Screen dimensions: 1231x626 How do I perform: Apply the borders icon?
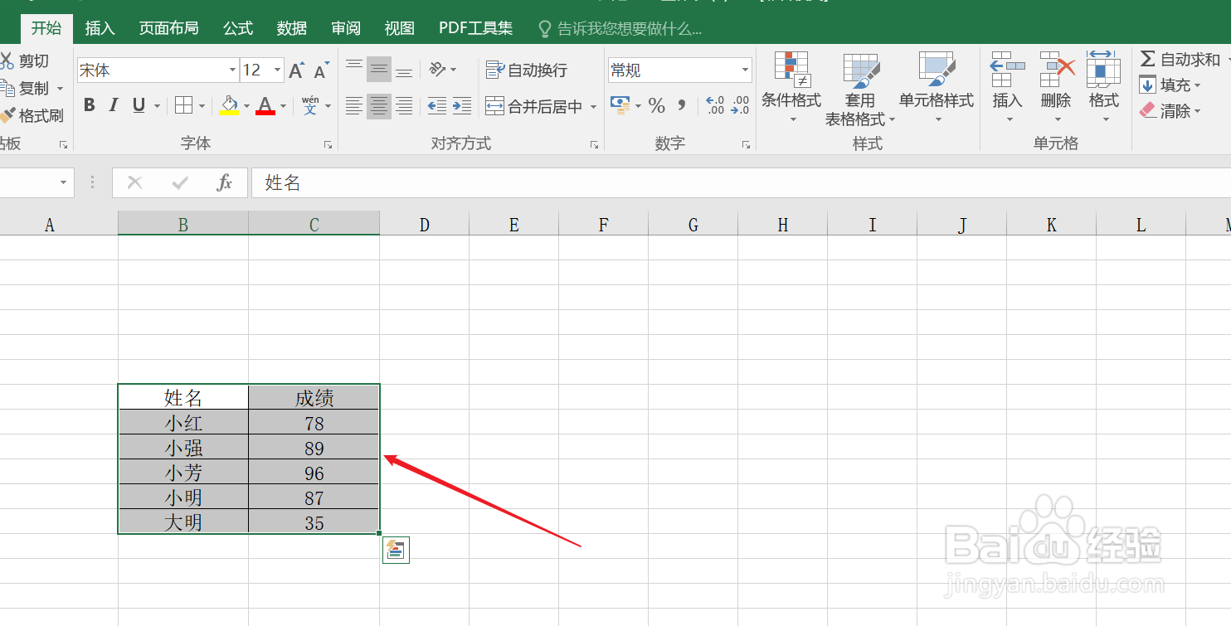point(183,105)
